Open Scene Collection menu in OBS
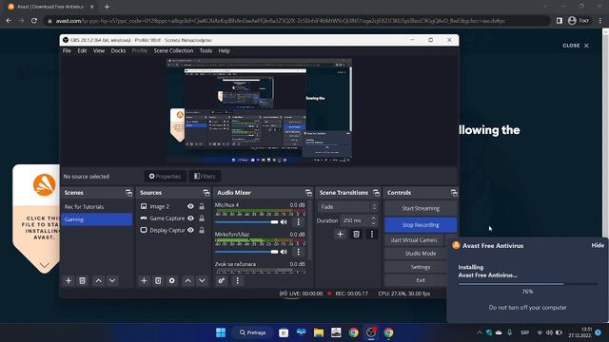 click(x=173, y=50)
